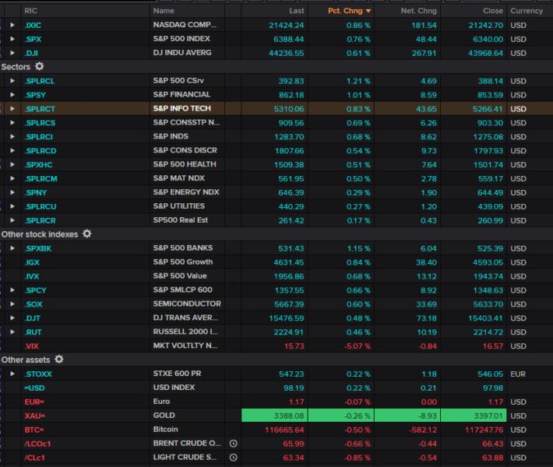Open Sectors section settings gear
Screen dimensions: 553x467
(x=40, y=66)
